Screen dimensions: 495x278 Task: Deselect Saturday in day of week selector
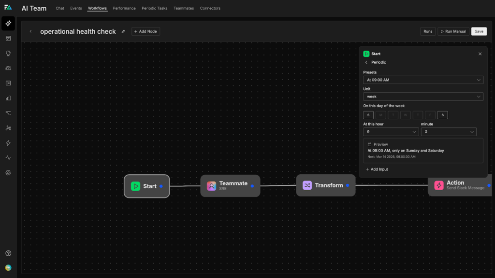tap(442, 115)
